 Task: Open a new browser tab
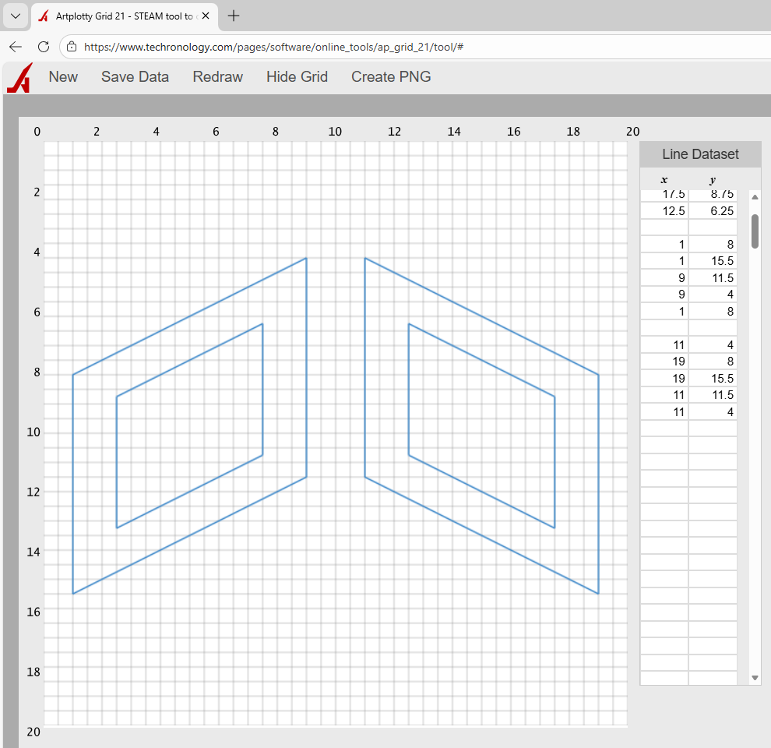(x=233, y=15)
